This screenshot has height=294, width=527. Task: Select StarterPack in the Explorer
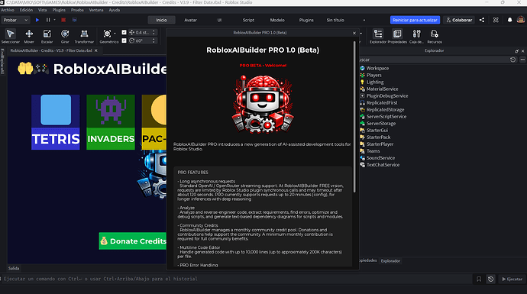click(x=375, y=137)
